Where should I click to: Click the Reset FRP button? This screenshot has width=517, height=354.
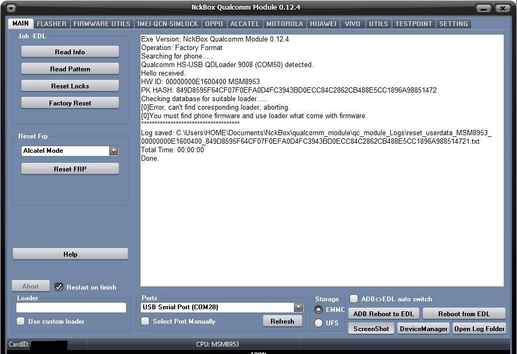(x=70, y=169)
